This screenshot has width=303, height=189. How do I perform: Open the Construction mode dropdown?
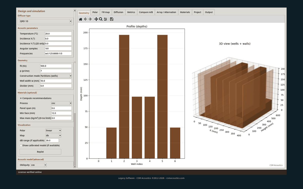coord(56,76)
